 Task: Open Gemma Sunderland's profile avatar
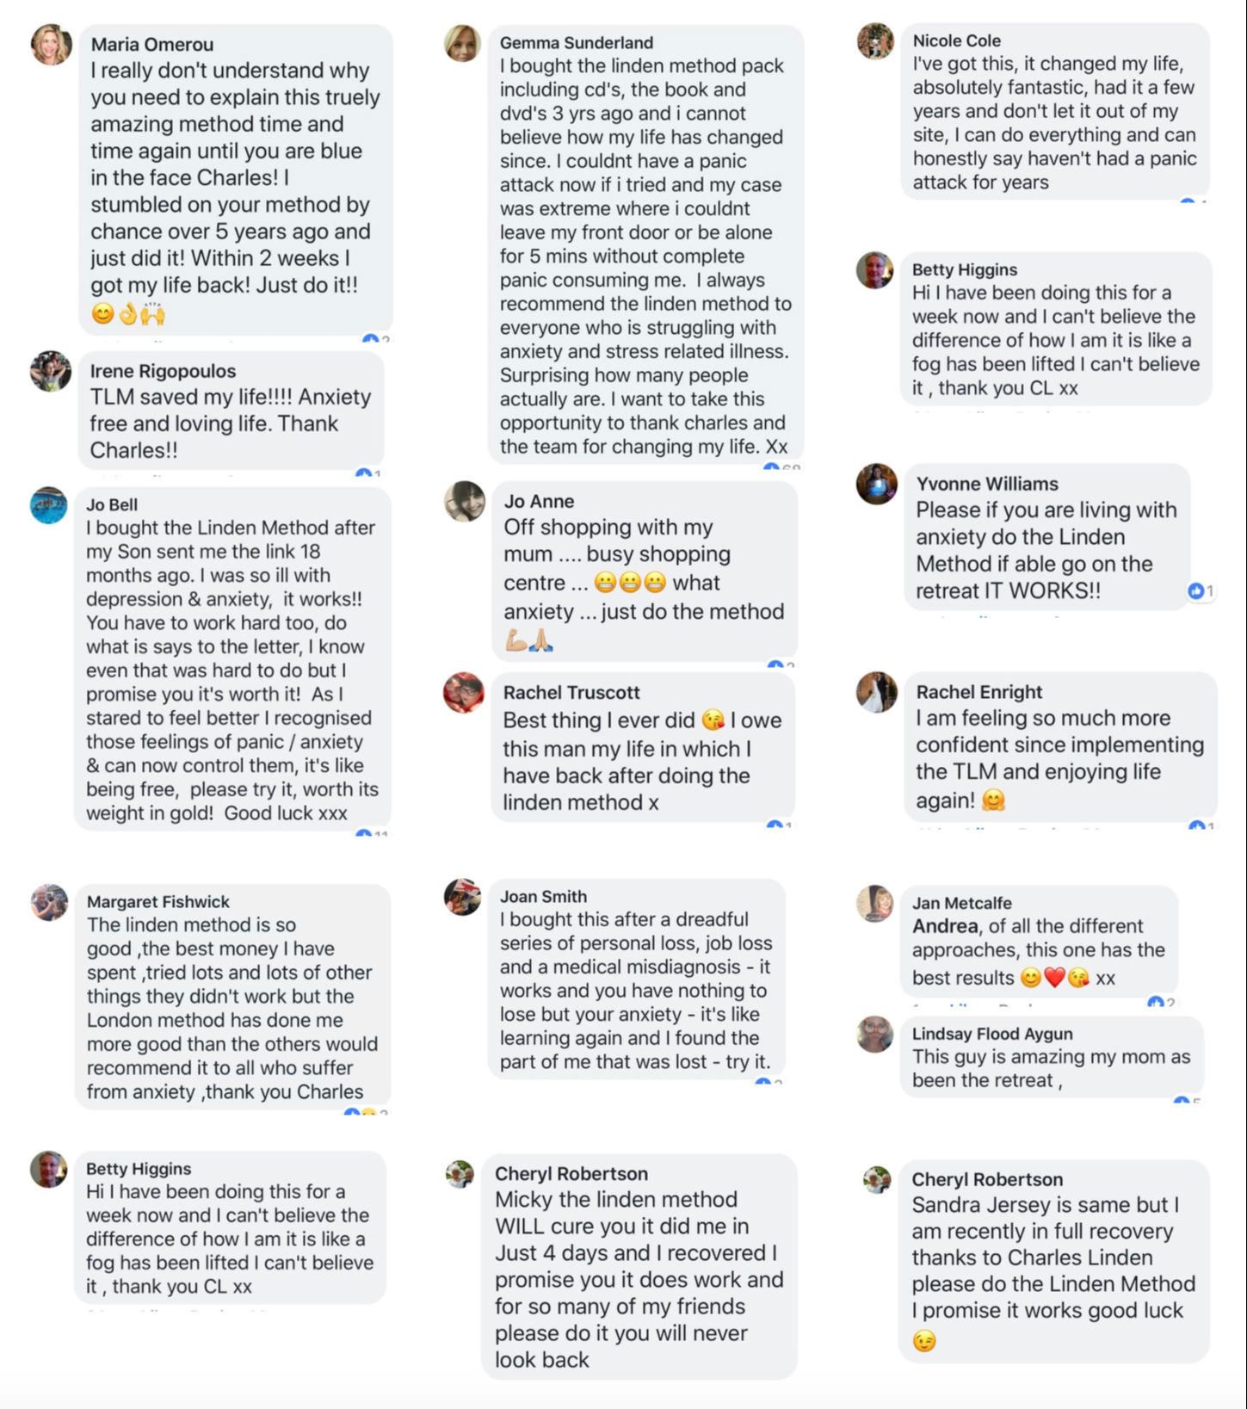tap(462, 43)
